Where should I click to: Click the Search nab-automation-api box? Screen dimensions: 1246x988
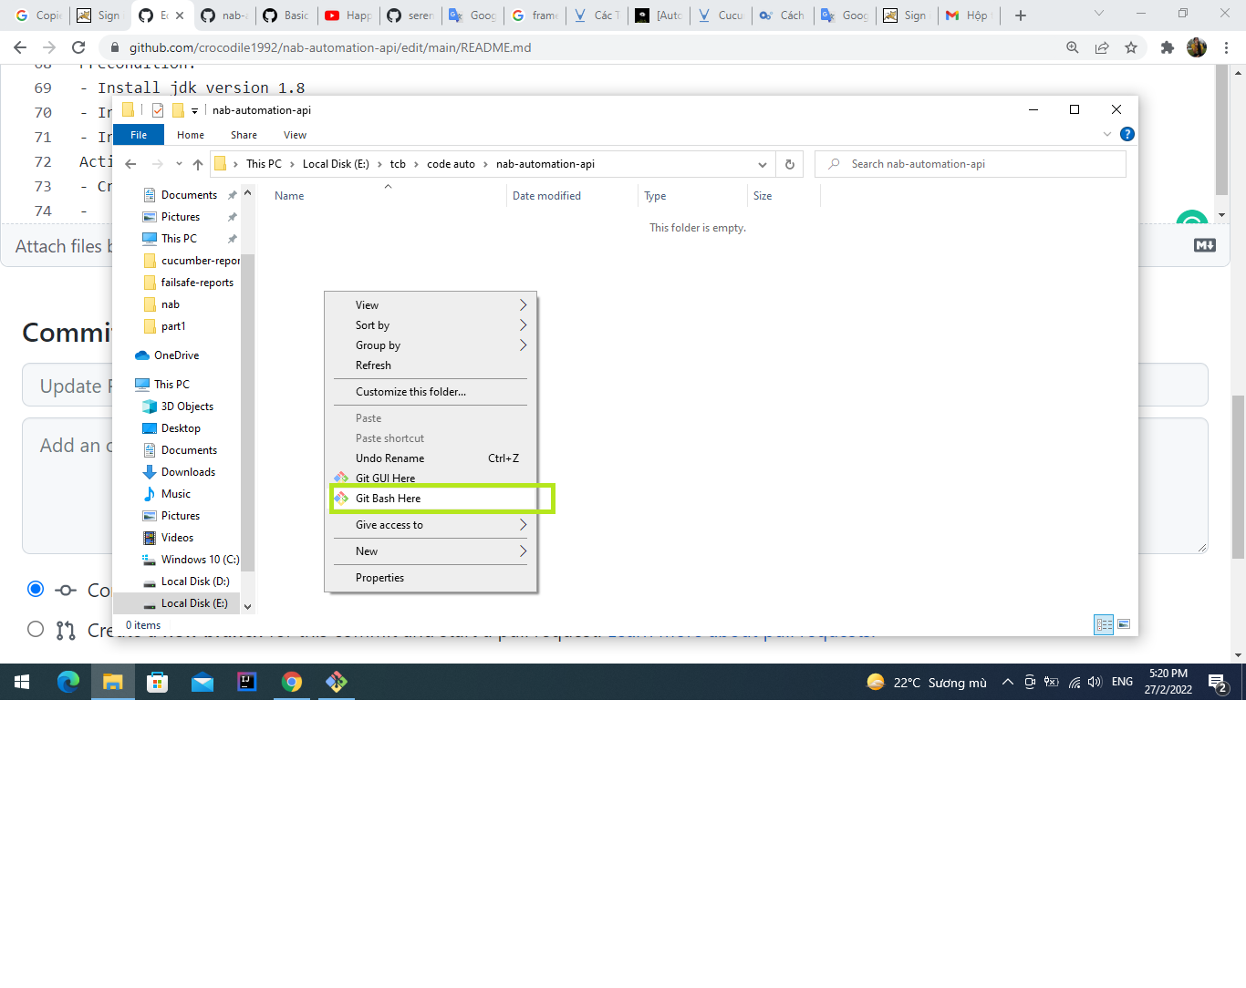pyautogui.click(x=970, y=164)
